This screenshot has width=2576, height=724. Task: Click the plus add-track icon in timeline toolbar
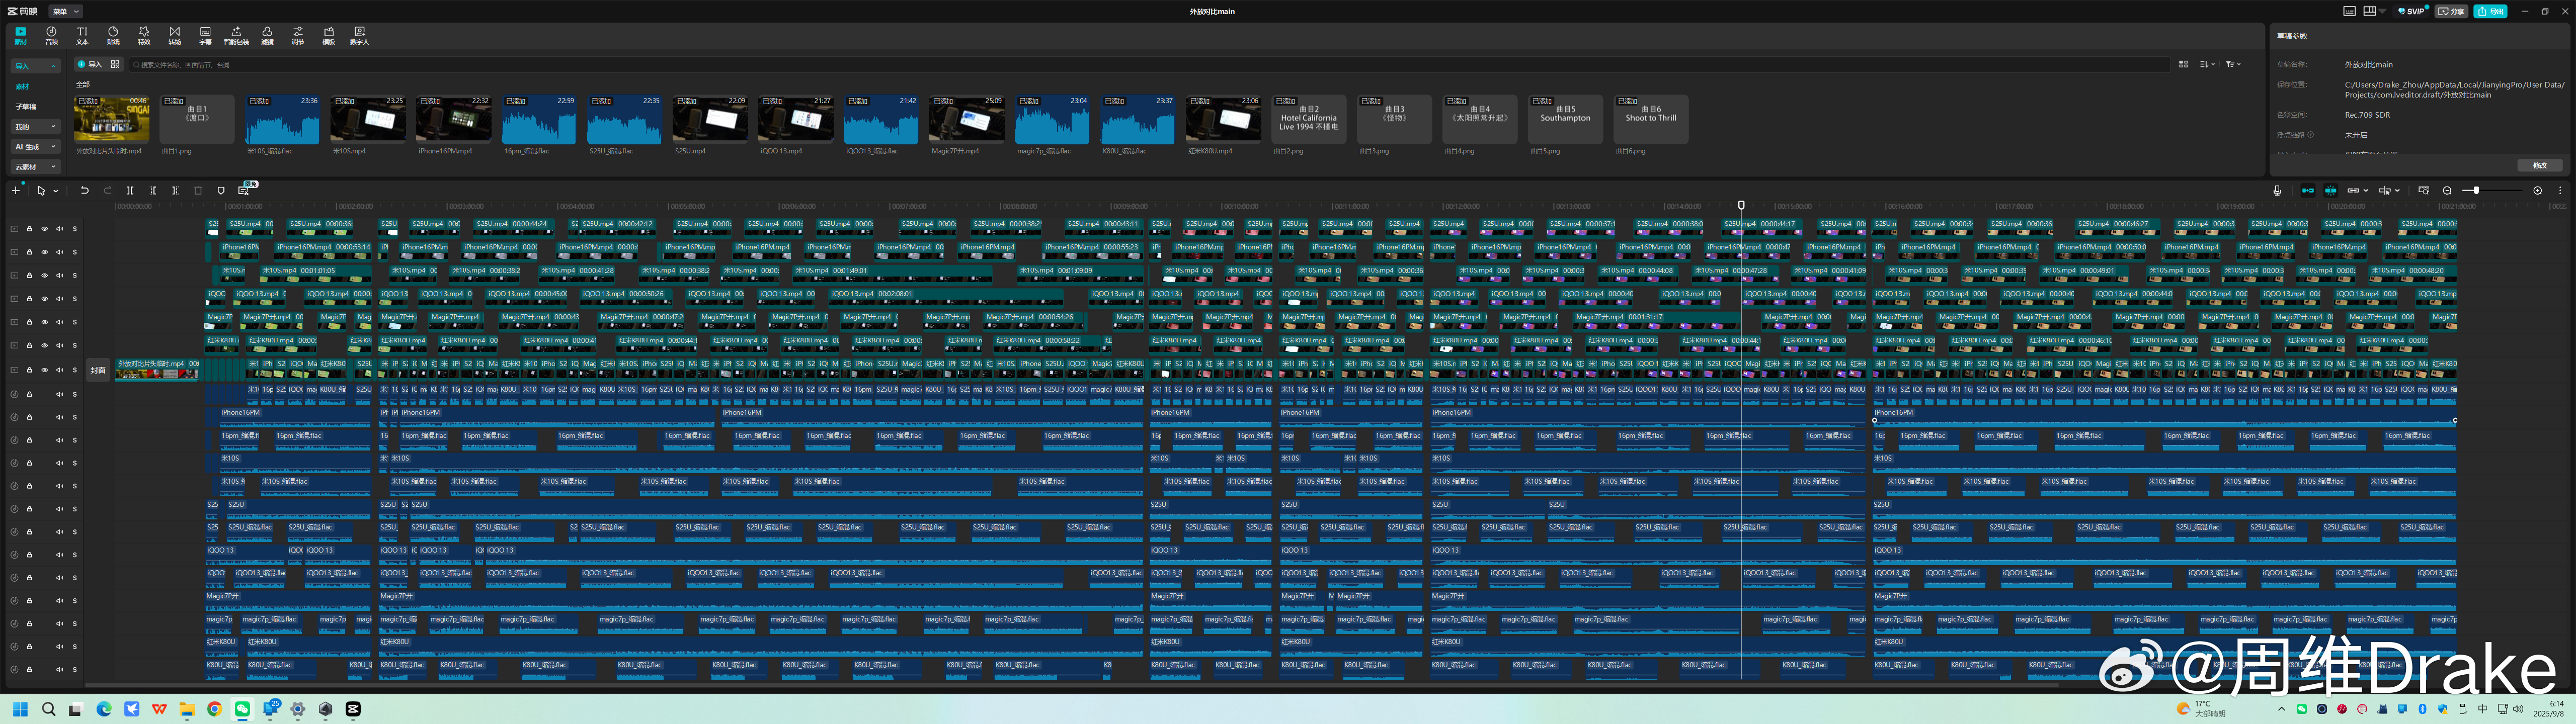click(16, 190)
